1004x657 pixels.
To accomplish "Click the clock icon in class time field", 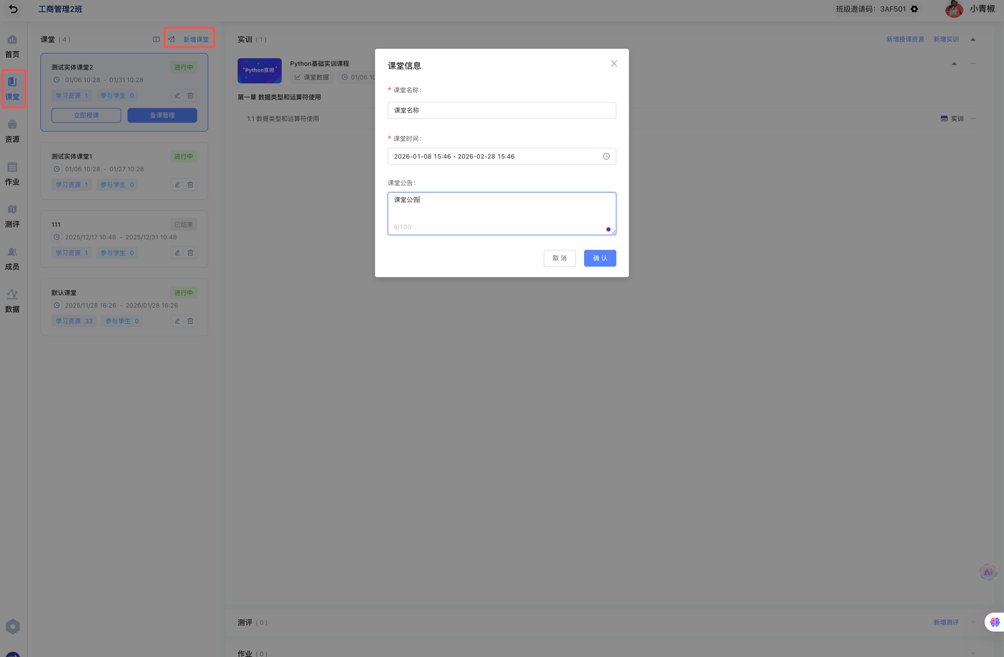I will coord(606,157).
